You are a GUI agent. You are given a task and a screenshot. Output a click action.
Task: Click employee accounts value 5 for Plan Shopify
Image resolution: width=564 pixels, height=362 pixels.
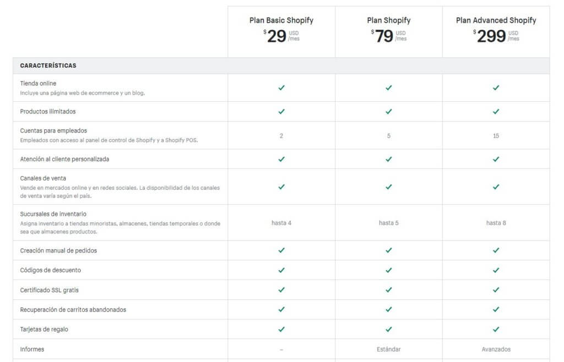click(x=388, y=136)
